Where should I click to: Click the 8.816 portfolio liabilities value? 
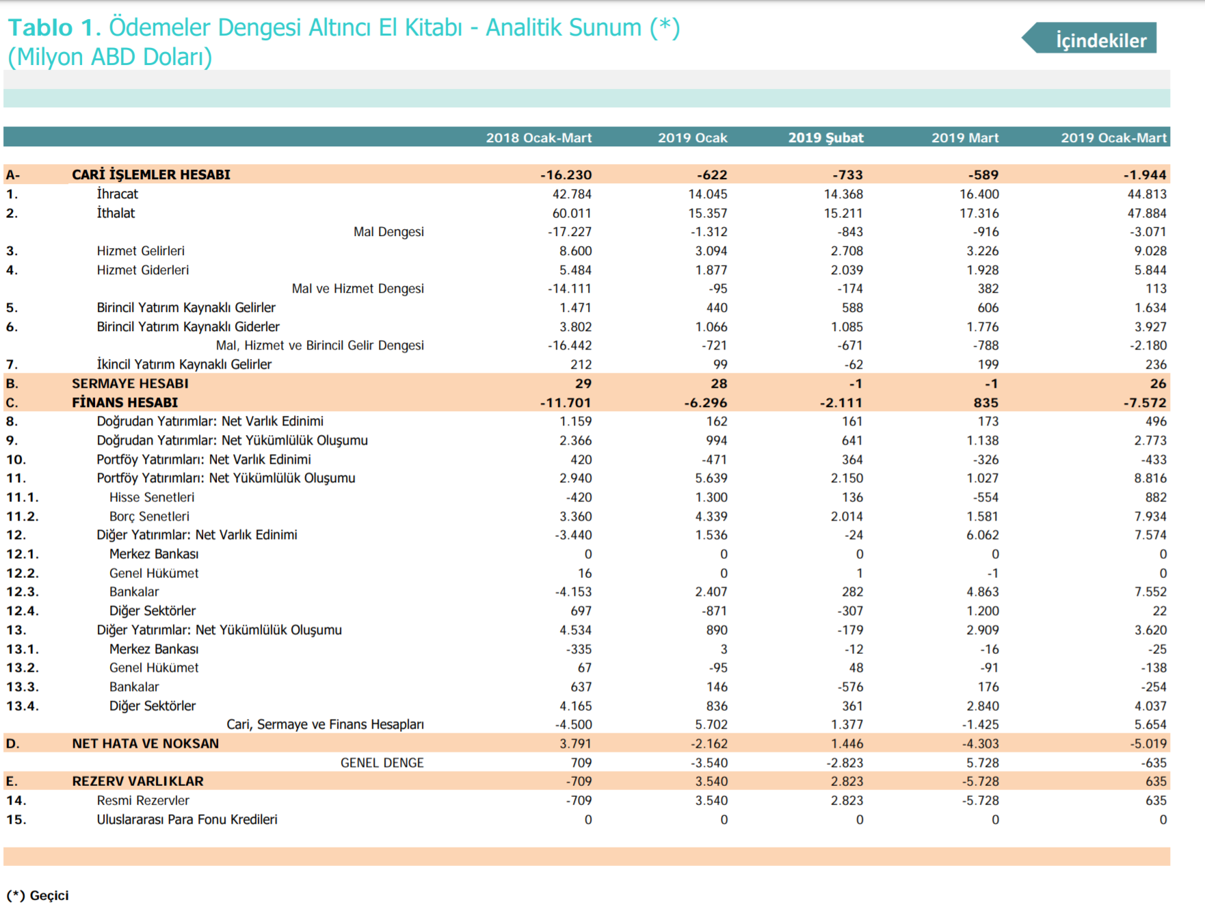coord(1150,478)
